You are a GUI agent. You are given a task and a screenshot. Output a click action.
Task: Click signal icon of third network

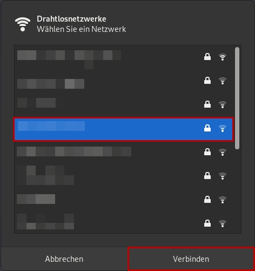[x=223, y=104]
